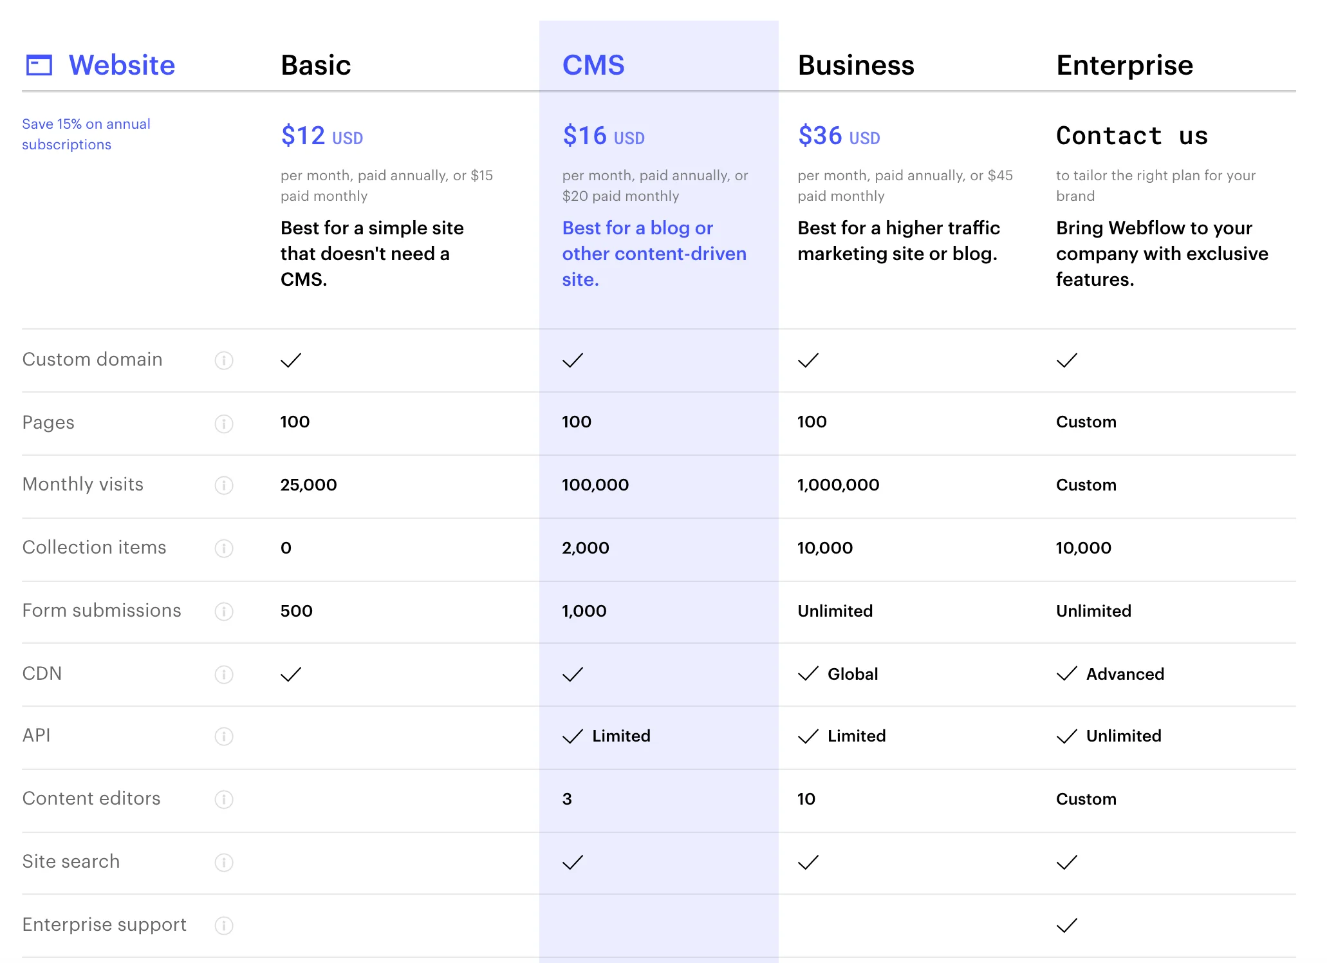The width and height of the screenshot is (1327, 963).
Task: Click the CDN info icon
Action: [223, 675]
